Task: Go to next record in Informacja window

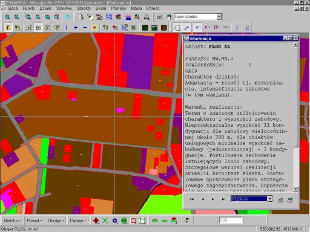Action: 213,199
